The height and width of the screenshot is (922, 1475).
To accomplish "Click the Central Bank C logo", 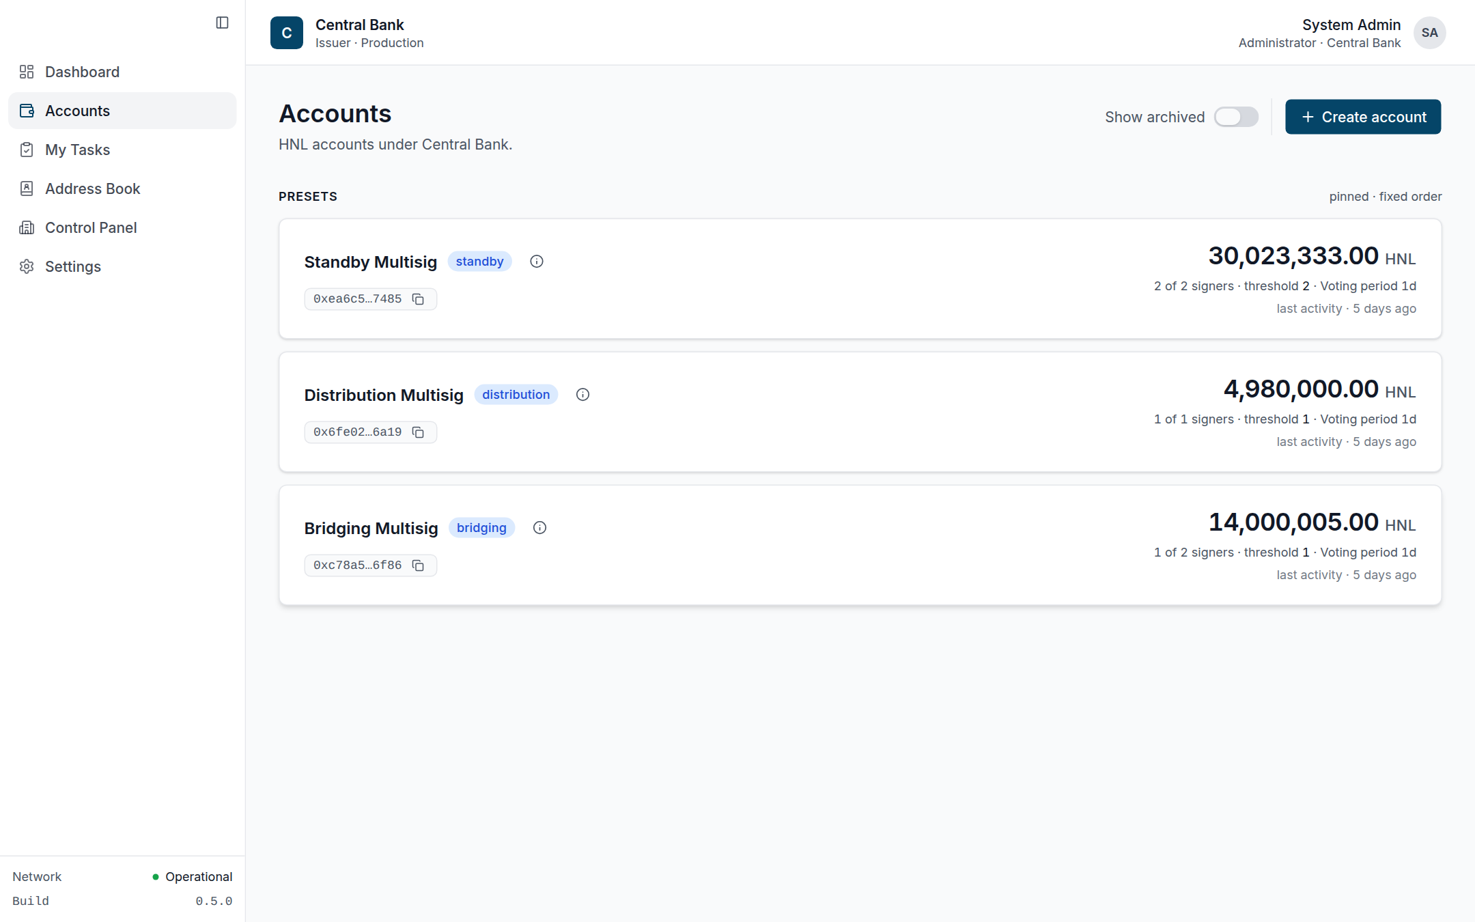I will coord(287,33).
